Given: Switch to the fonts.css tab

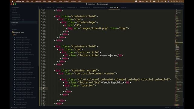Looking at the screenshot, I should (60, 8).
